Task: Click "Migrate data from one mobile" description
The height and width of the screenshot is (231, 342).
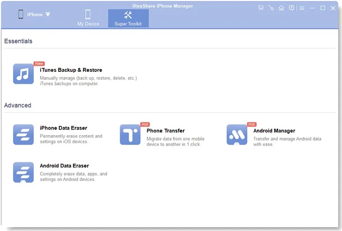Action: point(176,139)
